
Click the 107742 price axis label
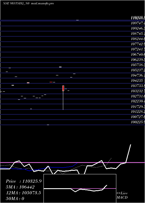[x=138, y=44]
